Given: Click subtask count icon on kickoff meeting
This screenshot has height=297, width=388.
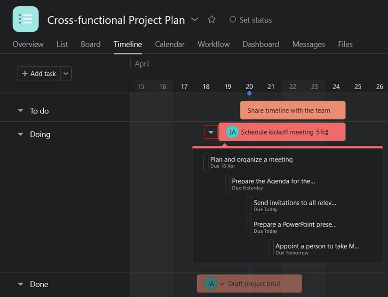Looking at the screenshot, I should click(x=325, y=132).
